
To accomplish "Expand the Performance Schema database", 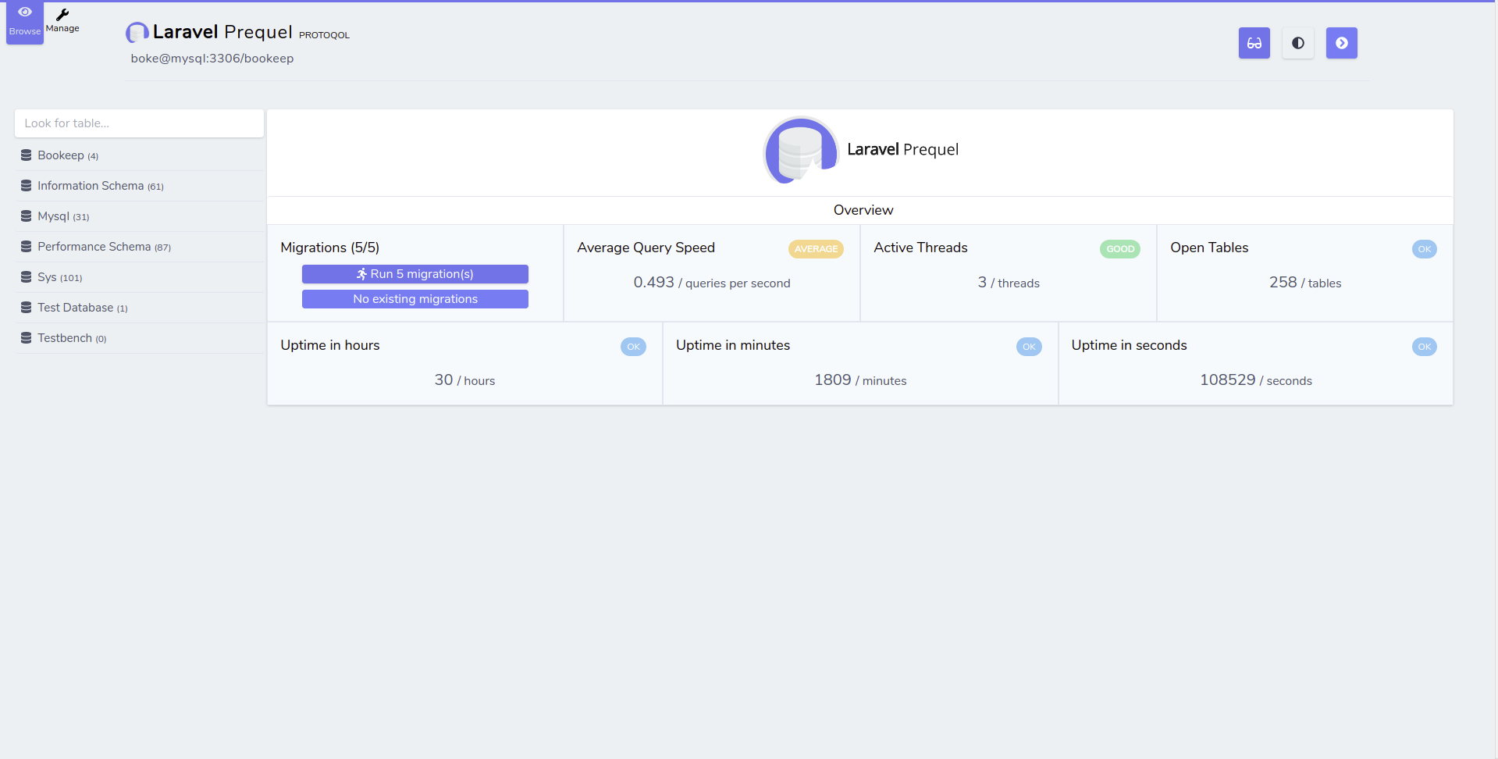I will click(139, 247).
